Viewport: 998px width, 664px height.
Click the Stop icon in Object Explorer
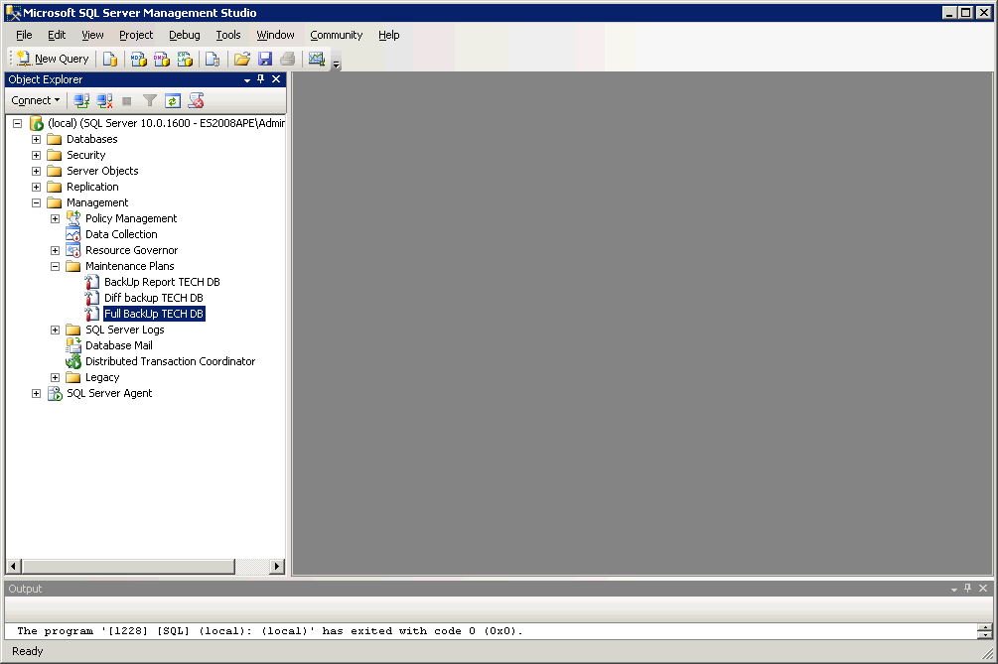click(x=127, y=100)
